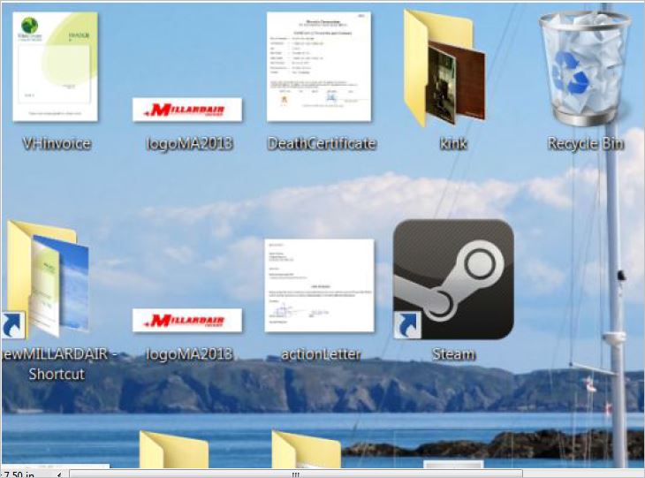The width and height of the screenshot is (645, 478).
Task: Select the VHinvoice document icon
Action: (56, 67)
